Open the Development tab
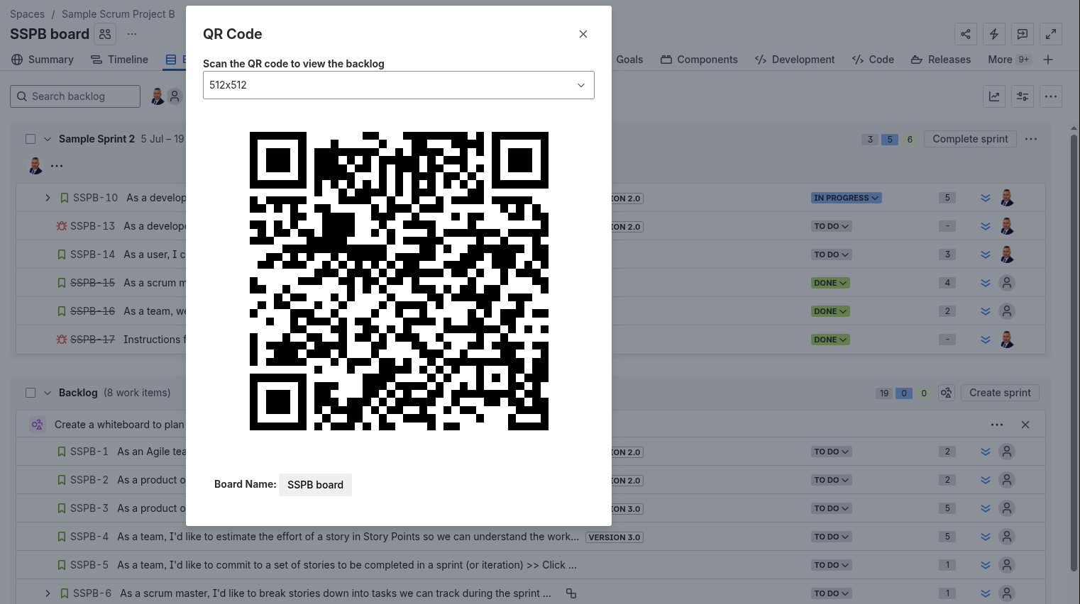Screen dimensions: 1080x604 pos(795,60)
